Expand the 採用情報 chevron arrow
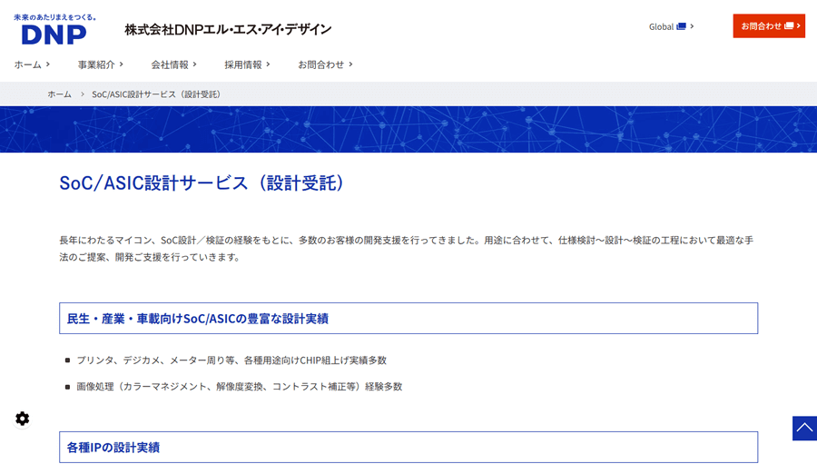 (269, 64)
